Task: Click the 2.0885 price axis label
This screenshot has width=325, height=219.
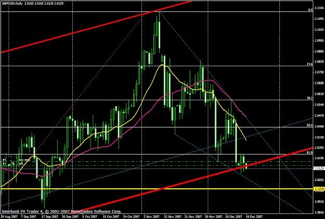Action: click(319, 51)
